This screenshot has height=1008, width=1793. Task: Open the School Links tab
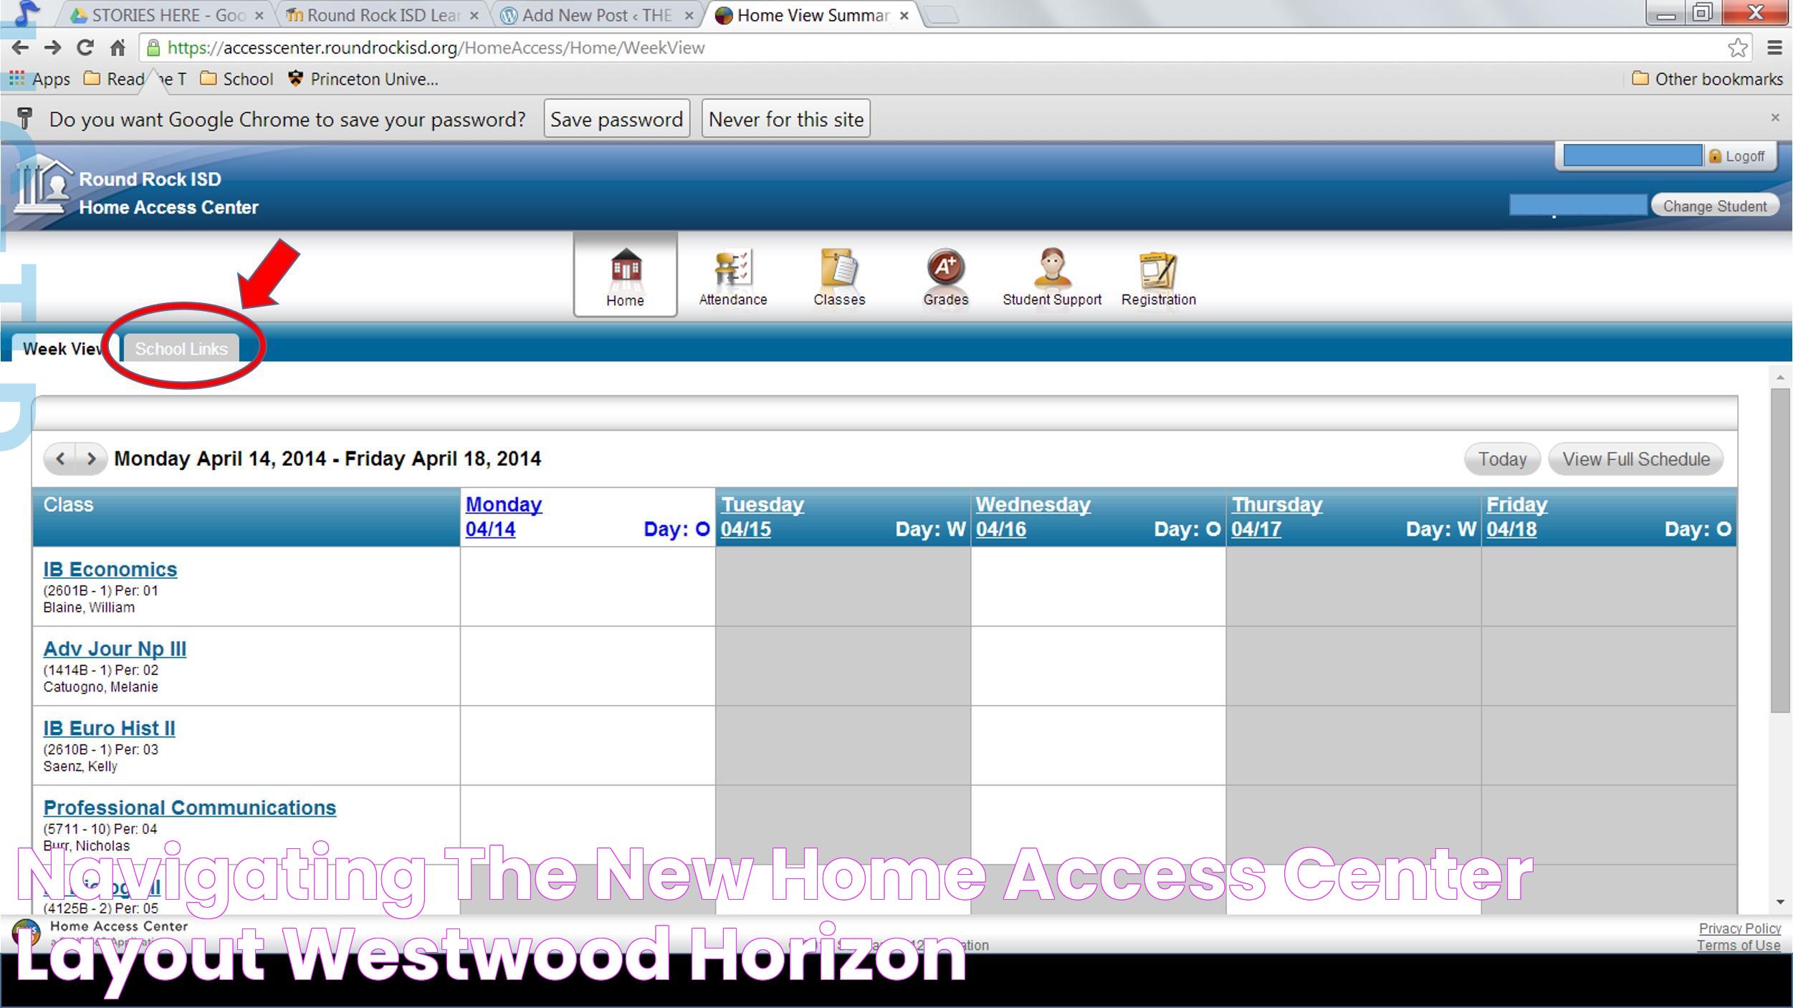(x=181, y=349)
